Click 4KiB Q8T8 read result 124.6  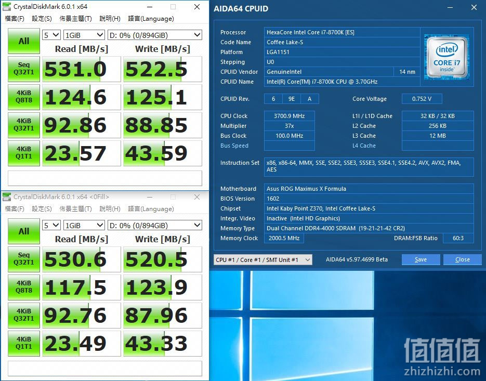82,97
